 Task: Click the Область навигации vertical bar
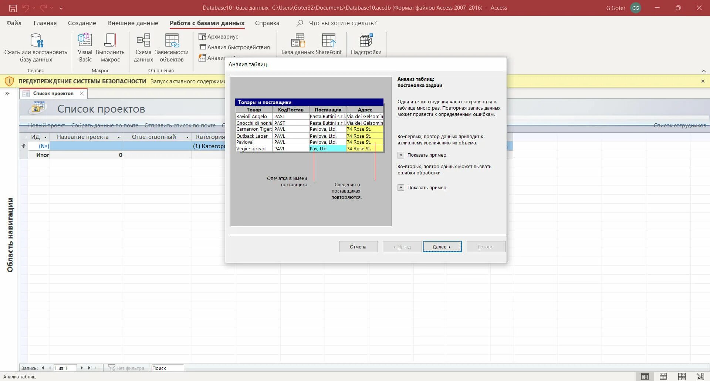(x=10, y=235)
